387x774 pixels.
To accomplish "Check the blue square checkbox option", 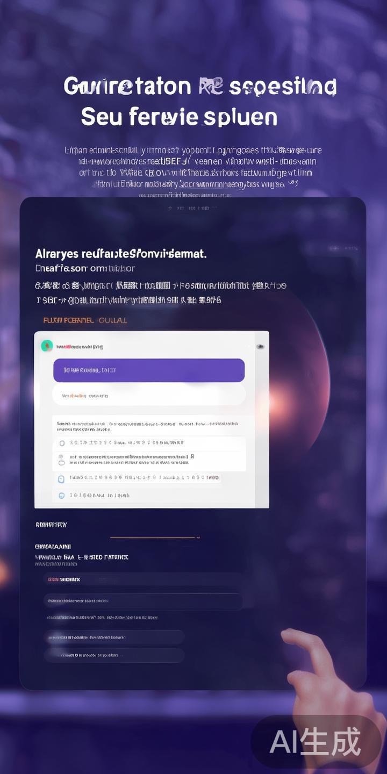I will pyautogui.click(x=61, y=478).
